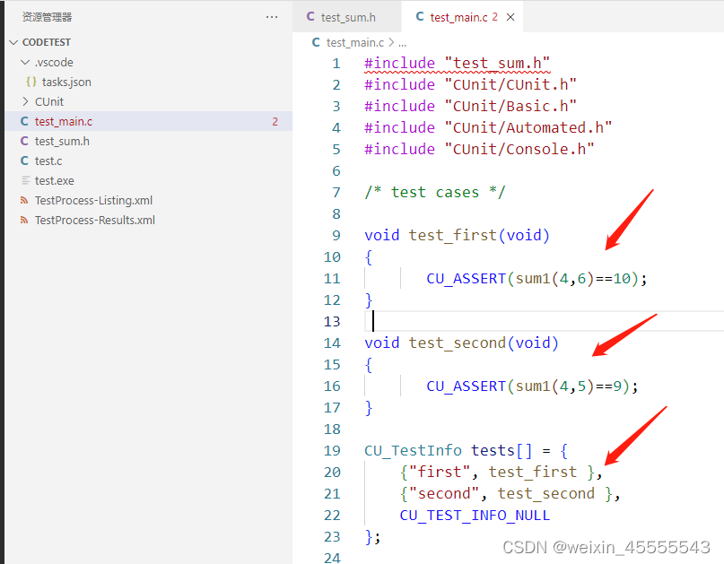Collapse the CODETEST root folder
Viewport: 724px width, 564px height.
[x=13, y=42]
